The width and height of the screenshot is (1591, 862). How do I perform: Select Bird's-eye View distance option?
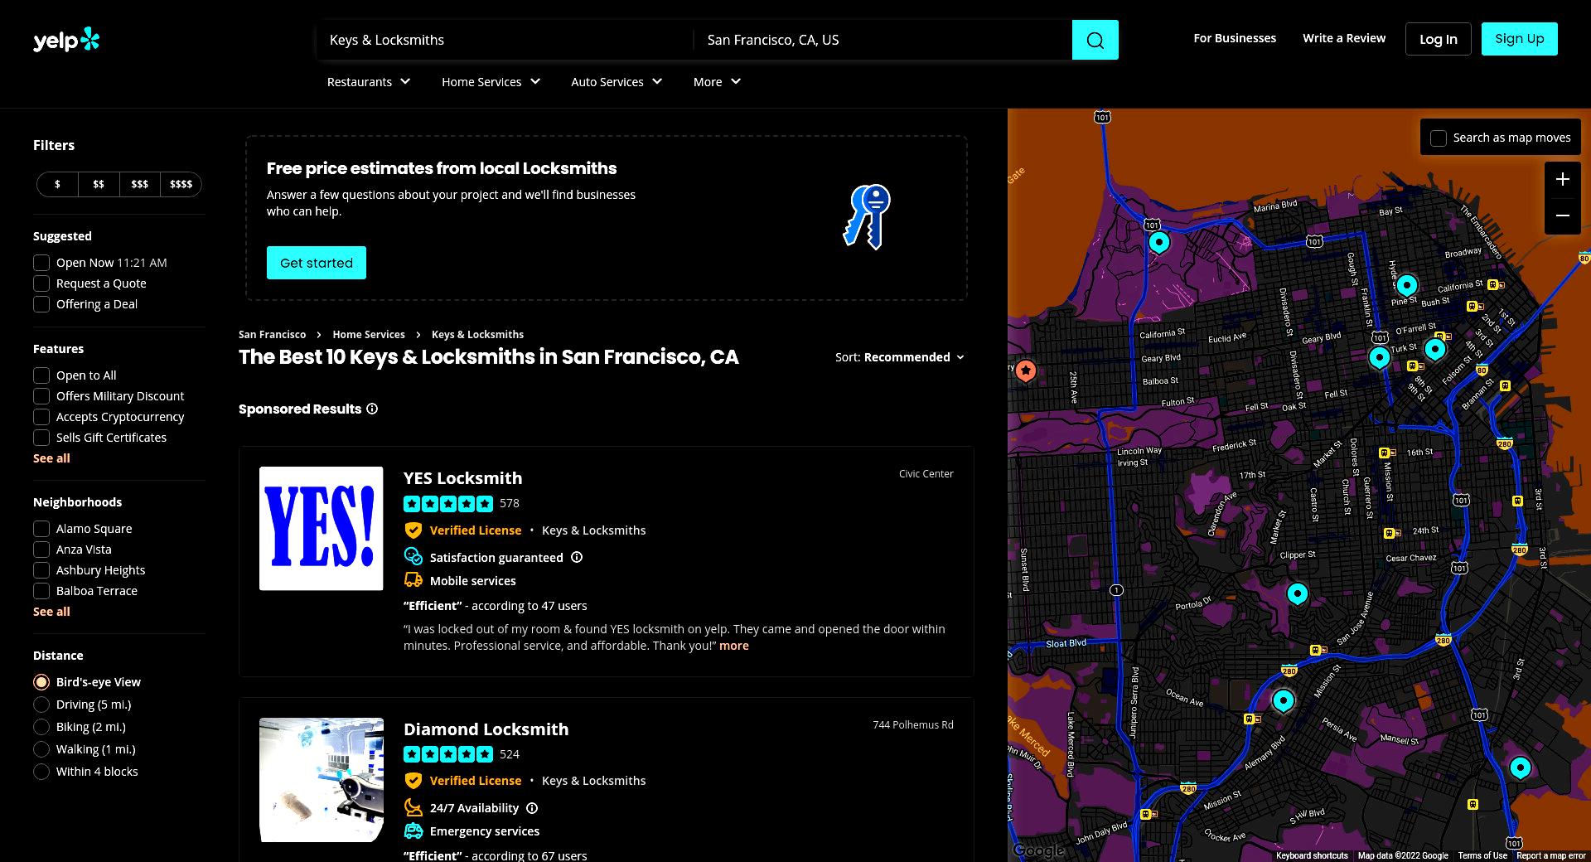click(x=41, y=682)
